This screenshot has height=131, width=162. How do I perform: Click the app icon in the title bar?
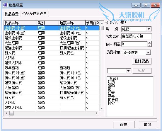tap(5, 5)
